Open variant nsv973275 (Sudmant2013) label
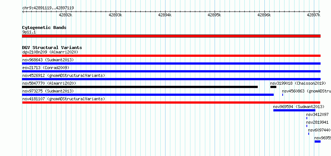This screenshot has width=331, height=156. point(48,91)
